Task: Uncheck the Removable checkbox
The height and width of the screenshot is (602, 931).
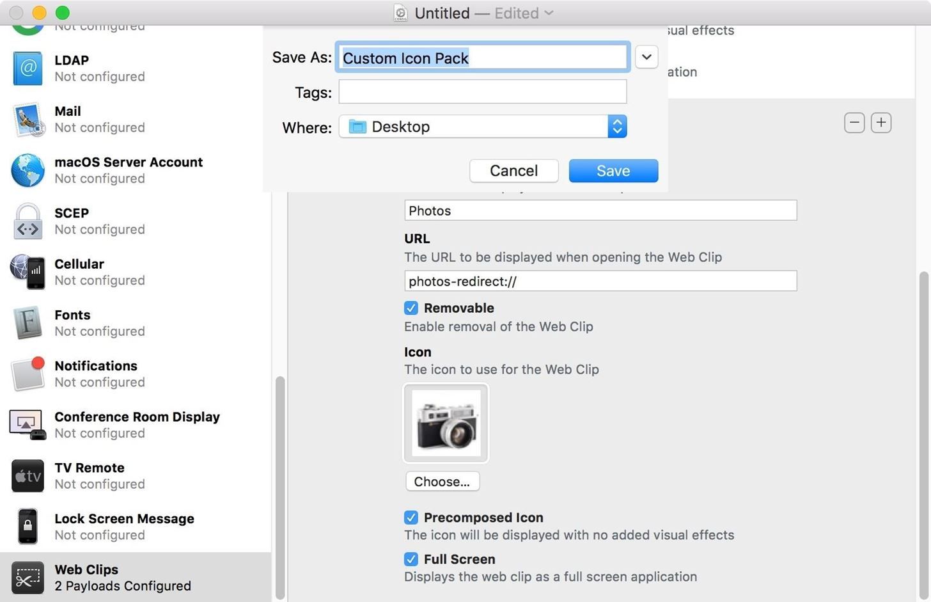Action: click(411, 308)
